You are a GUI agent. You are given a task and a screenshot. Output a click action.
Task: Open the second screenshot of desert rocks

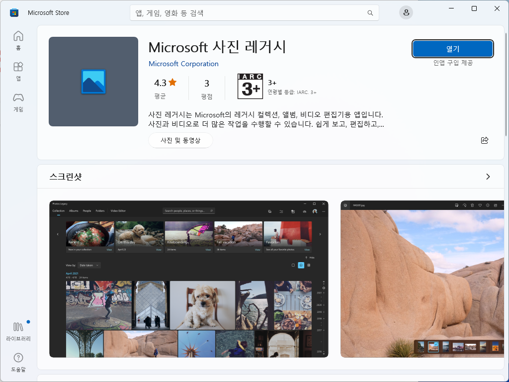[x=423, y=279]
